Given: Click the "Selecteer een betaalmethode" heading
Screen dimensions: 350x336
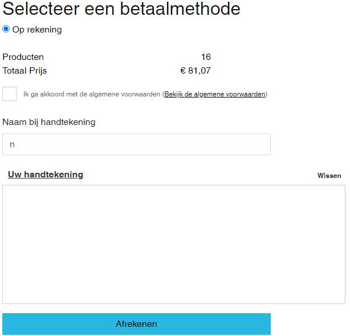Looking at the screenshot, I should coord(121,9).
